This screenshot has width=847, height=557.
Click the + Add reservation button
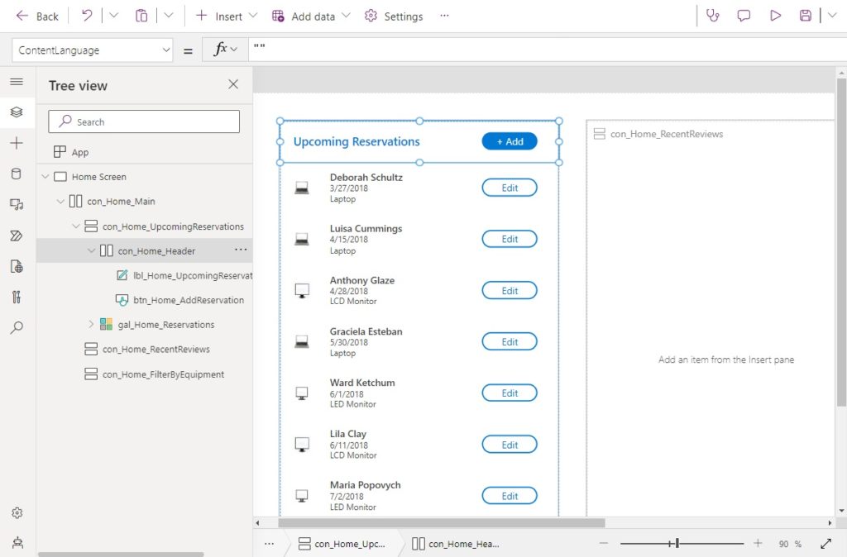[509, 141]
